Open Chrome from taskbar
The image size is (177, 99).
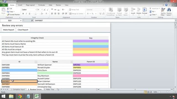tap(20, 96)
